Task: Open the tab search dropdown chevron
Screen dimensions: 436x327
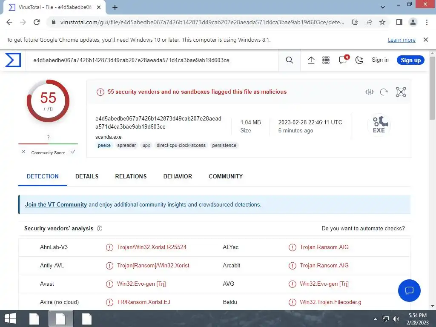Action: point(383,7)
